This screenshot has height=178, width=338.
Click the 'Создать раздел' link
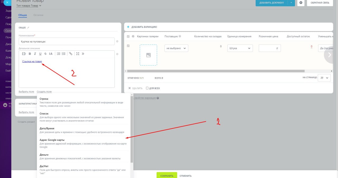click(26, 122)
